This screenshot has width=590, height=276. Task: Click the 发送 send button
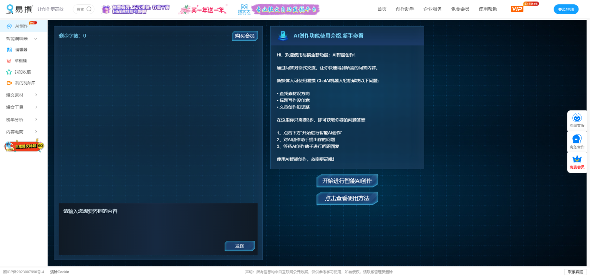tap(240, 246)
